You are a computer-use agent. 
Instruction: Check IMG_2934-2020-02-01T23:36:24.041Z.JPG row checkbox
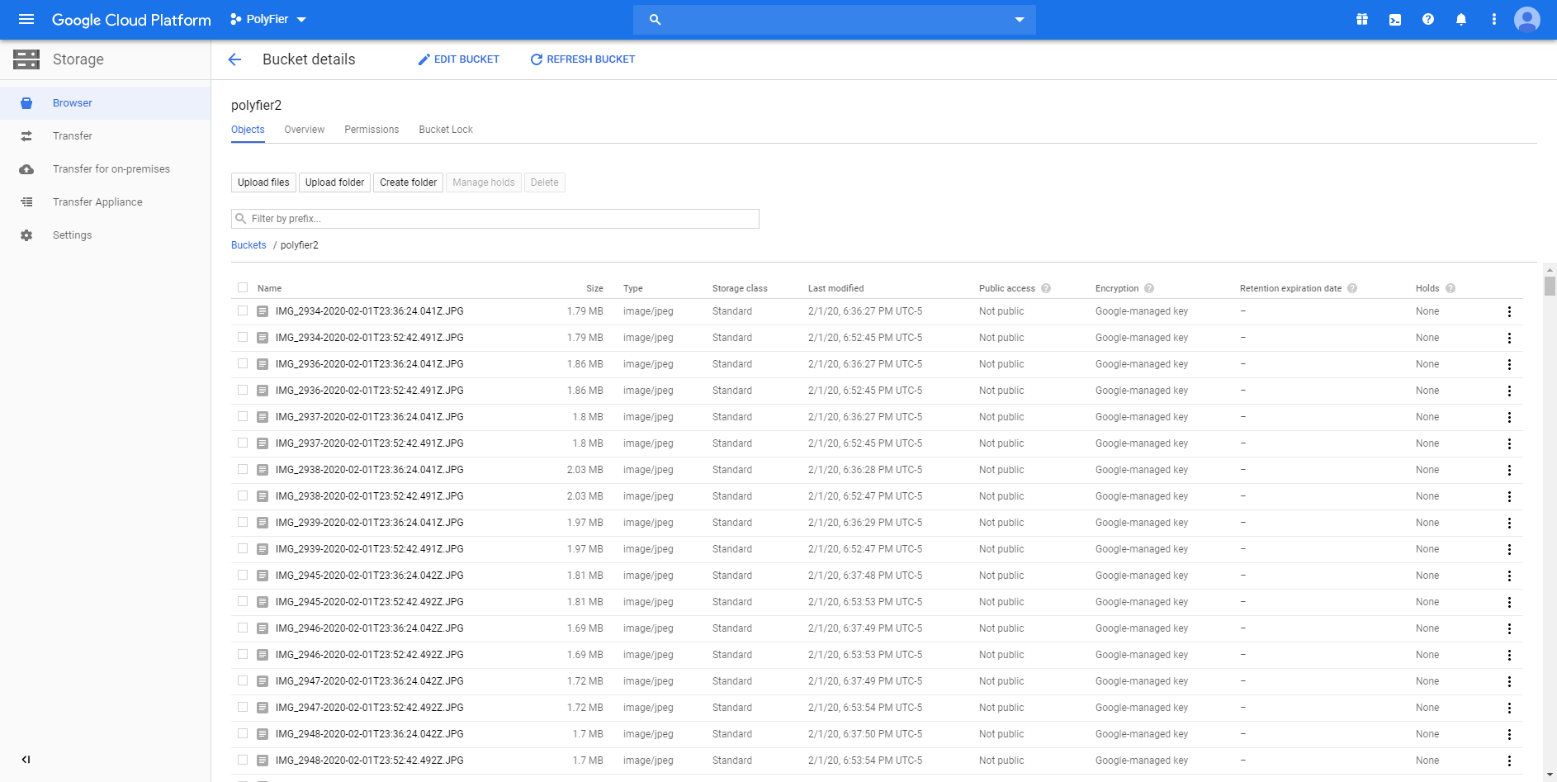pos(243,310)
